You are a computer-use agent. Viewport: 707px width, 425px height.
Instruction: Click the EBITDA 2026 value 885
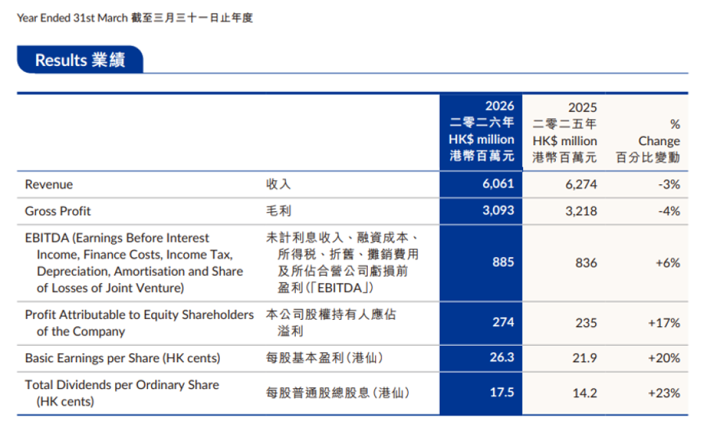tap(503, 262)
